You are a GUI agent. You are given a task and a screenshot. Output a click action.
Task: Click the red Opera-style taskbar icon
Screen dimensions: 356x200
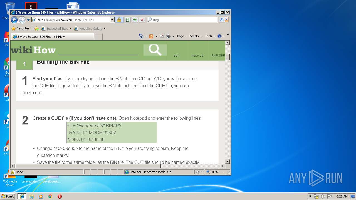click(60, 196)
